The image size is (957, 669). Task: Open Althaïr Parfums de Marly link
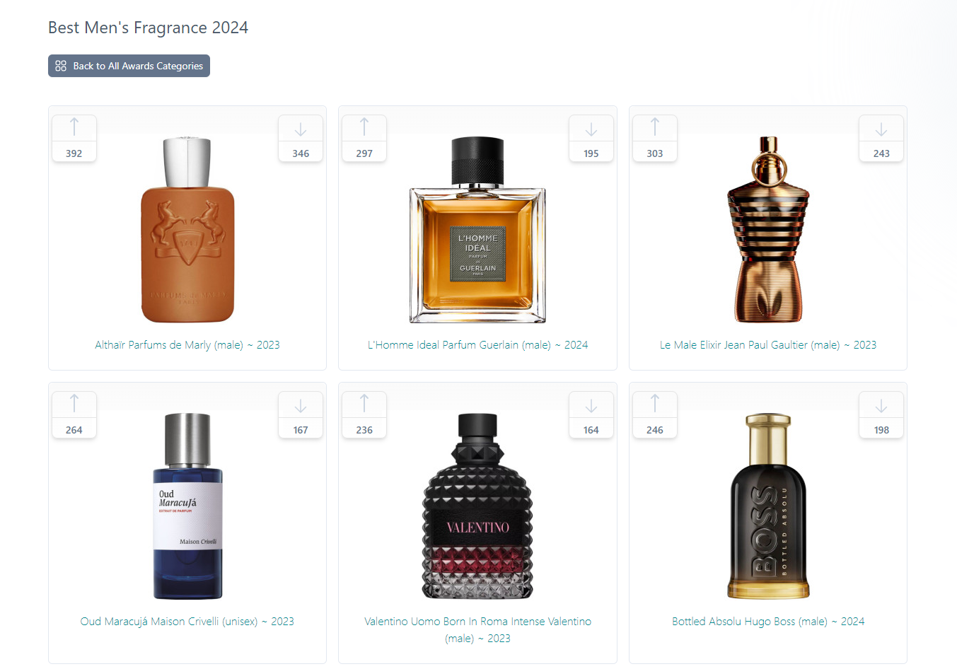point(187,345)
